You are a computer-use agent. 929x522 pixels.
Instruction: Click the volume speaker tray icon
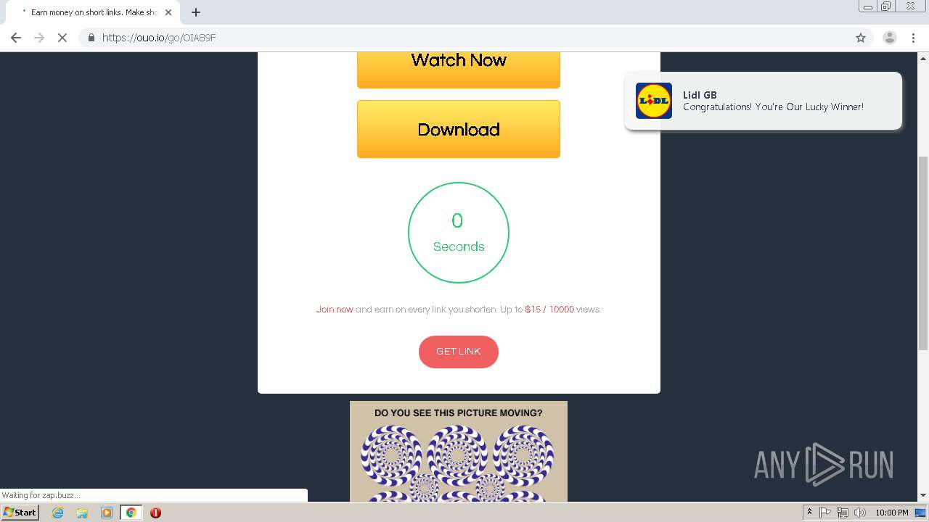860,513
